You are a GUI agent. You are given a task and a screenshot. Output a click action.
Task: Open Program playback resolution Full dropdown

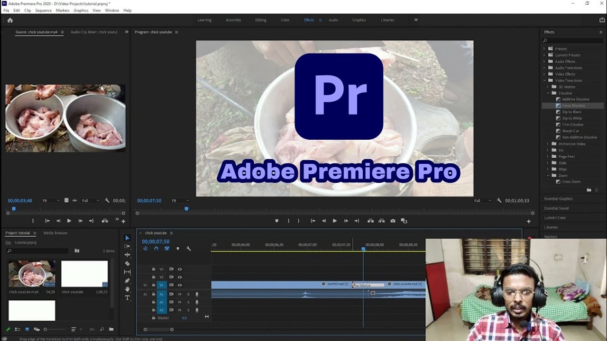pyautogui.click(x=483, y=200)
